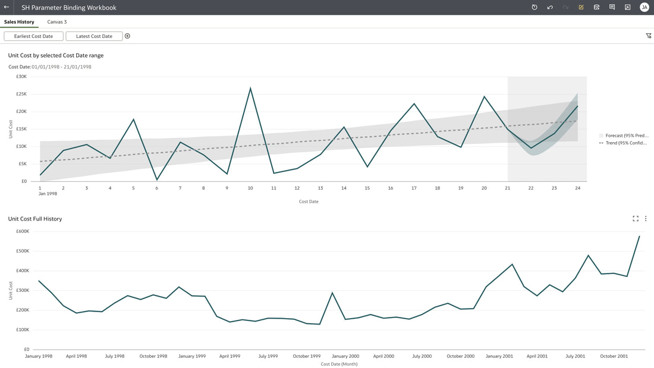Open Unit Cost Full History options menu
Image resolution: width=654 pixels, height=368 pixels.
[x=646, y=219]
